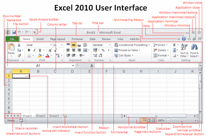
Task: Click the Redo arrow icon
Action: click(x=27, y=32)
